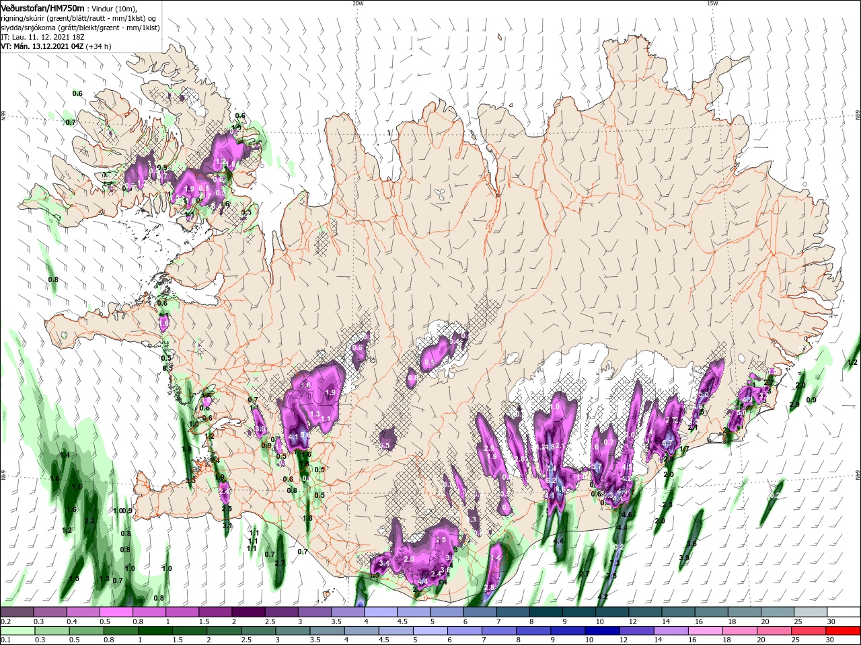Screen dimensions: 861x645
Task: Click the '4.2' rain value off the south coast
Action: 603,597
